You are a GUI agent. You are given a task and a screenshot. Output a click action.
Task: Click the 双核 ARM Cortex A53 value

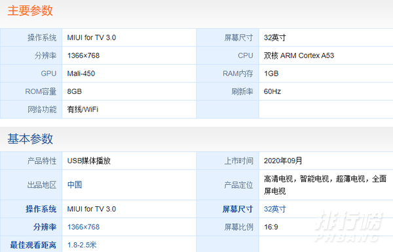tap(299, 55)
